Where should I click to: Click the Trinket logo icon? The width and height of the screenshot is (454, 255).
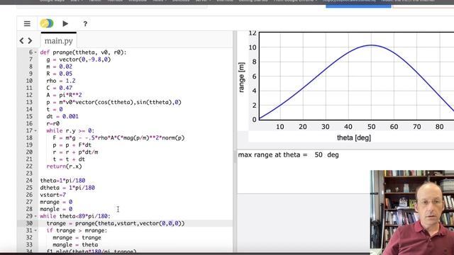[47, 23]
